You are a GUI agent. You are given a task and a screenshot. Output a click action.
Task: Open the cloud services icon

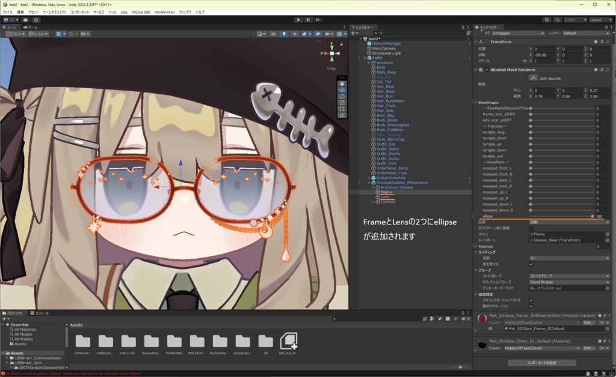click(x=25, y=20)
